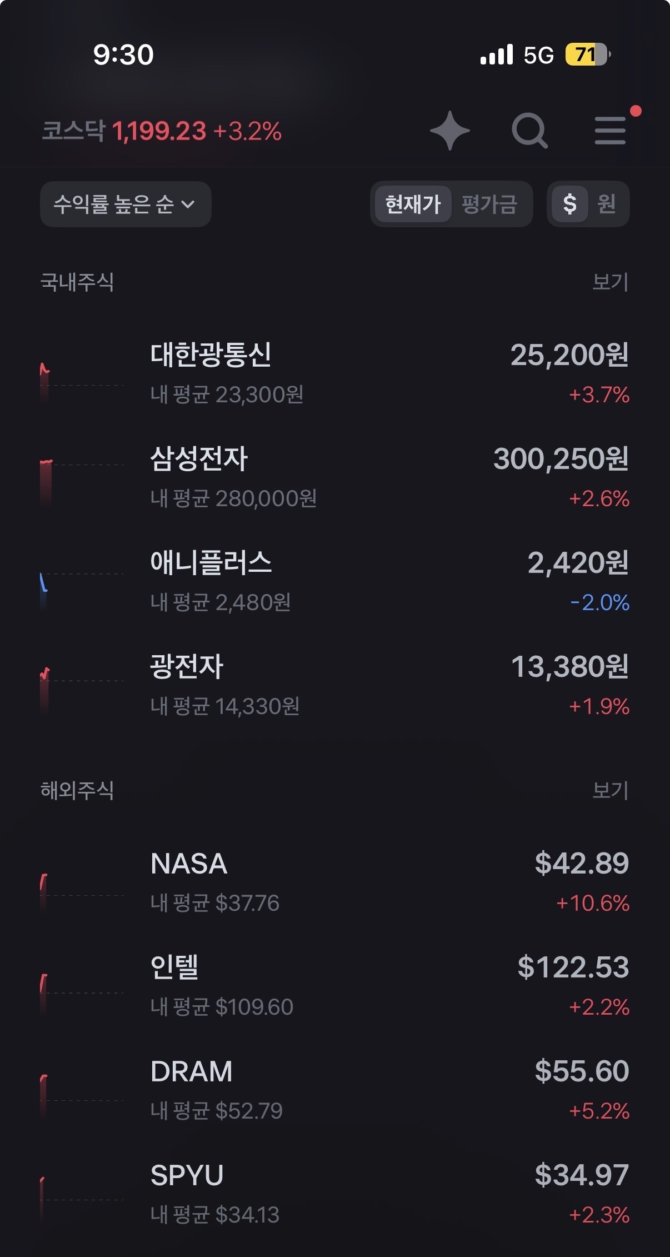Tap 보기 next to 국내주식

(610, 282)
